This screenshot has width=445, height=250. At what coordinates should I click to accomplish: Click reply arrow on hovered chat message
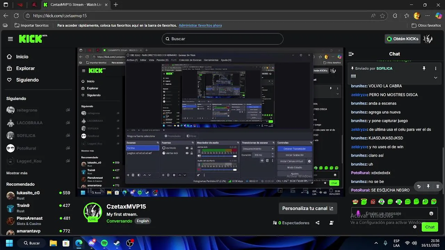pos(419,186)
